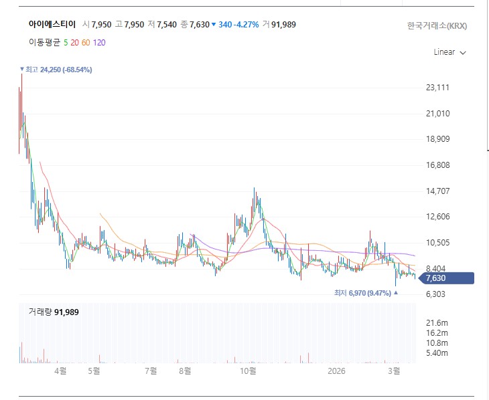Click the 10.8m volume axis value
Viewport: 489px width, 400px height.
(x=437, y=343)
